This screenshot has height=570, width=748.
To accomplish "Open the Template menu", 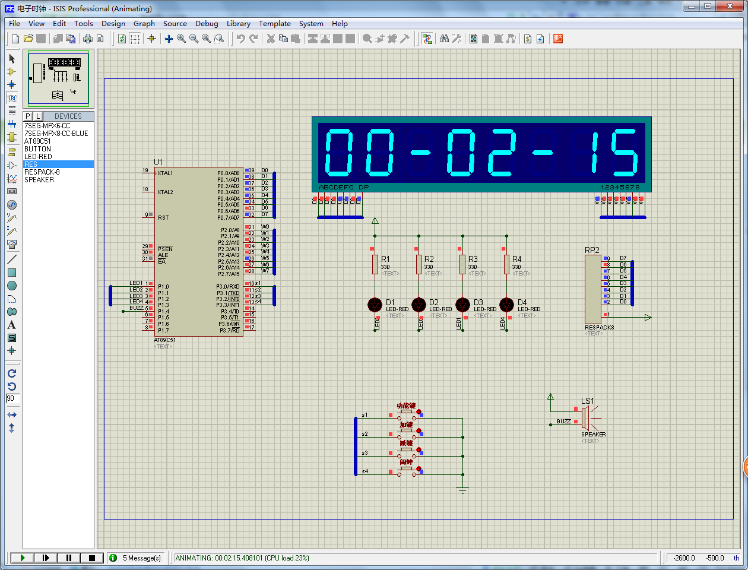I will coord(275,24).
